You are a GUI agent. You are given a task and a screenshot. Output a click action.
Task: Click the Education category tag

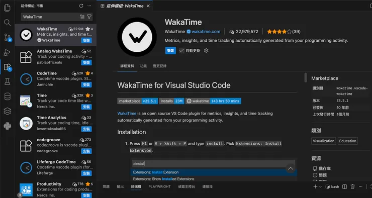347,141
